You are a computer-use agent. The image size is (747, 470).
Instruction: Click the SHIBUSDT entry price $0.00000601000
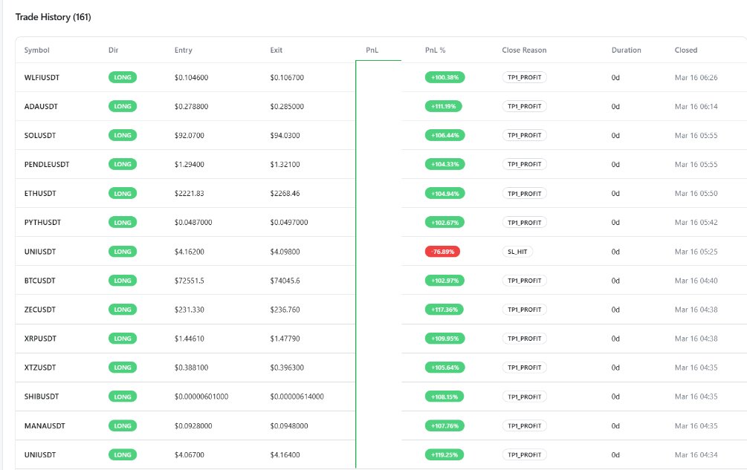(201, 396)
